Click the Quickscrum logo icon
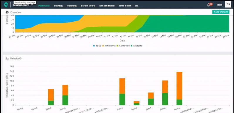The image size is (234, 113). tap(6, 5)
